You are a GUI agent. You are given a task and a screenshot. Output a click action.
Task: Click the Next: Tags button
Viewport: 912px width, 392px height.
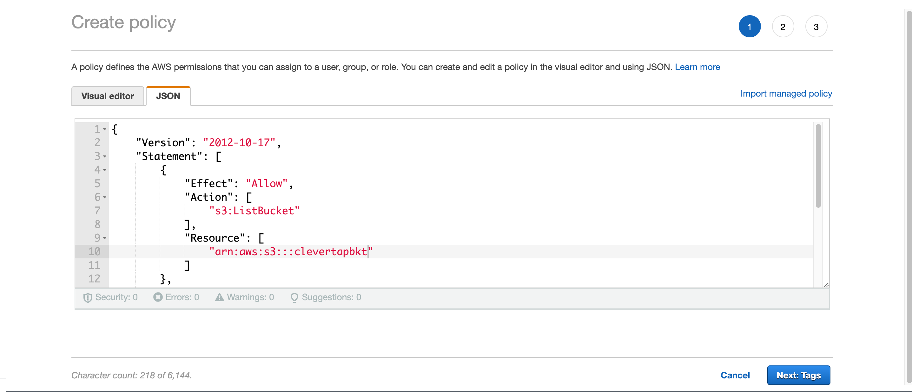[x=798, y=376]
